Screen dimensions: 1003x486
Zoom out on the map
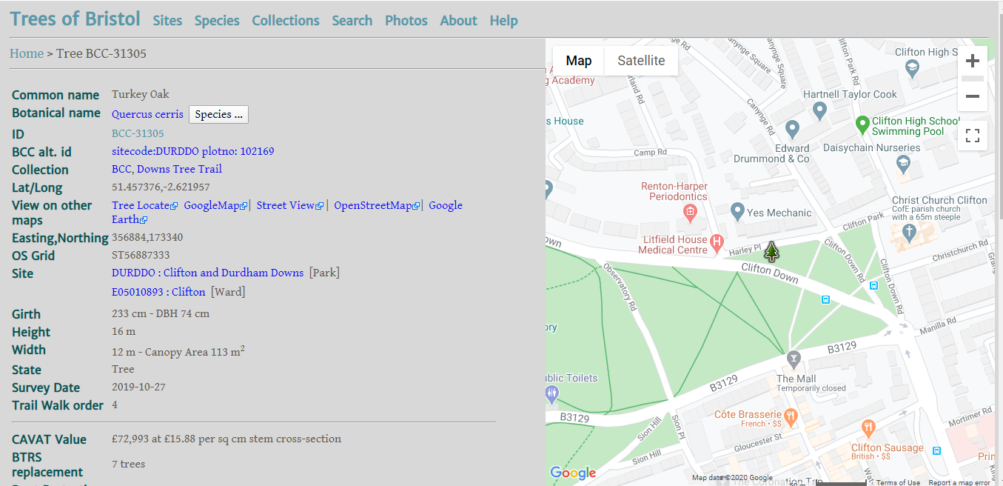973,96
